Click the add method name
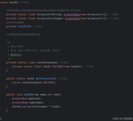Viewport: 133px width, 121px height. pos(26,95)
